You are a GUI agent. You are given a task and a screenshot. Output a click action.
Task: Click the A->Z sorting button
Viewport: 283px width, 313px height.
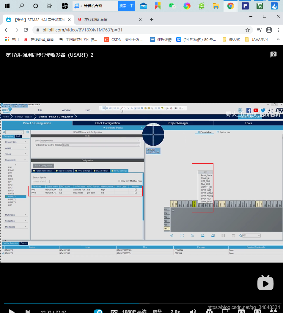click(18, 136)
